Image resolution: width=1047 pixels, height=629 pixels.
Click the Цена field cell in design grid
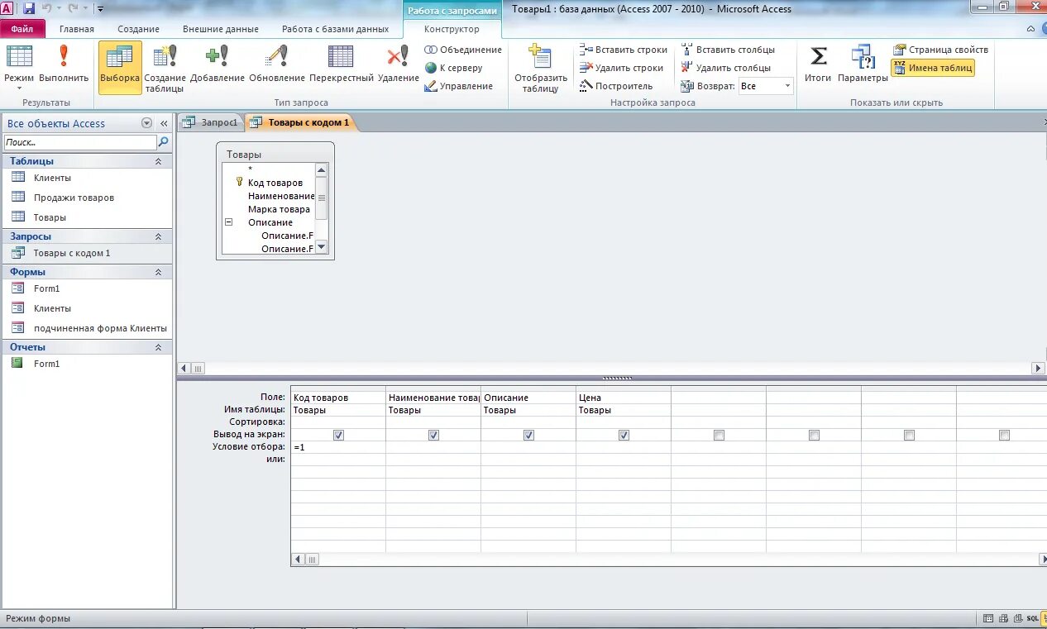click(624, 398)
